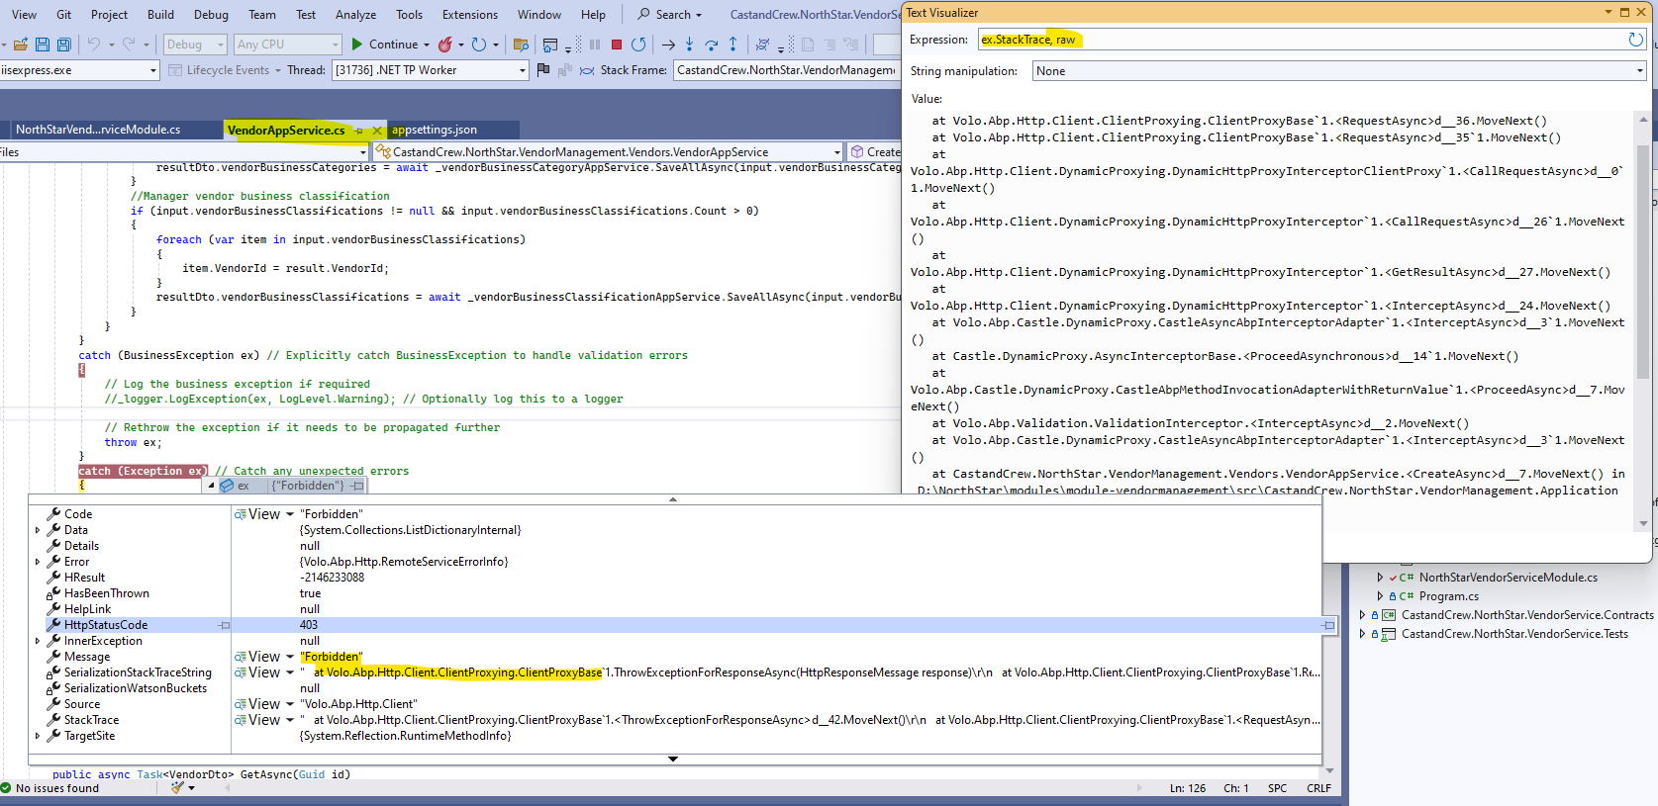Click the Show Next Statement arrow icon

[668, 45]
